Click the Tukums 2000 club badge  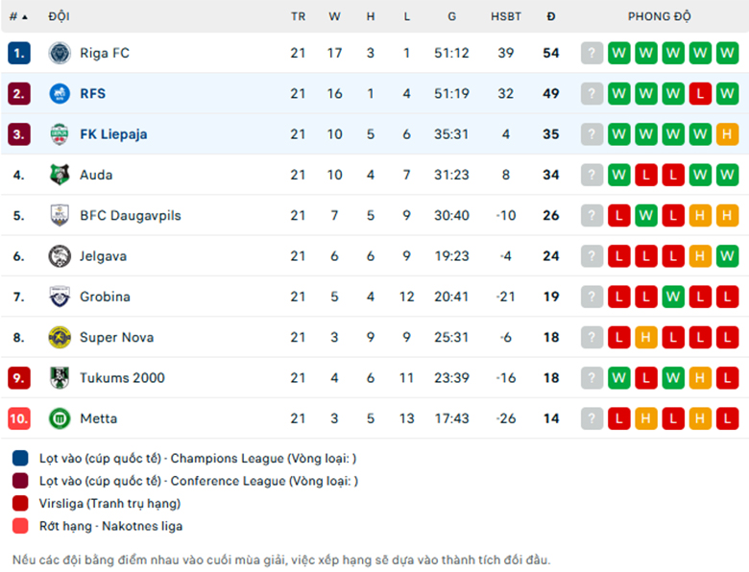point(60,378)
